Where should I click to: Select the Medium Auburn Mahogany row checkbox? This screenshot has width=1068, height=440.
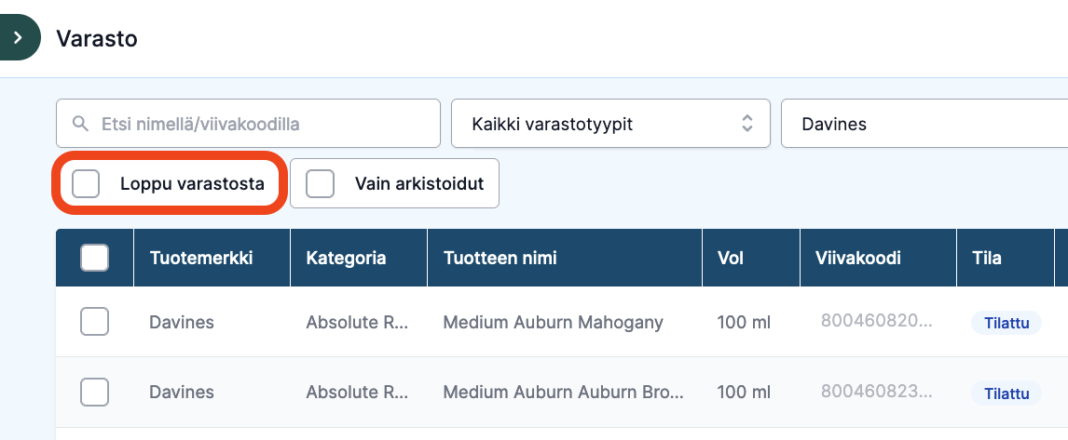[x=95, y=322]
